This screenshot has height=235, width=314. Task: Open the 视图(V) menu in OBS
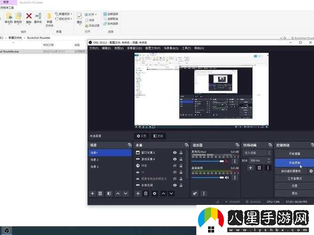119,48
